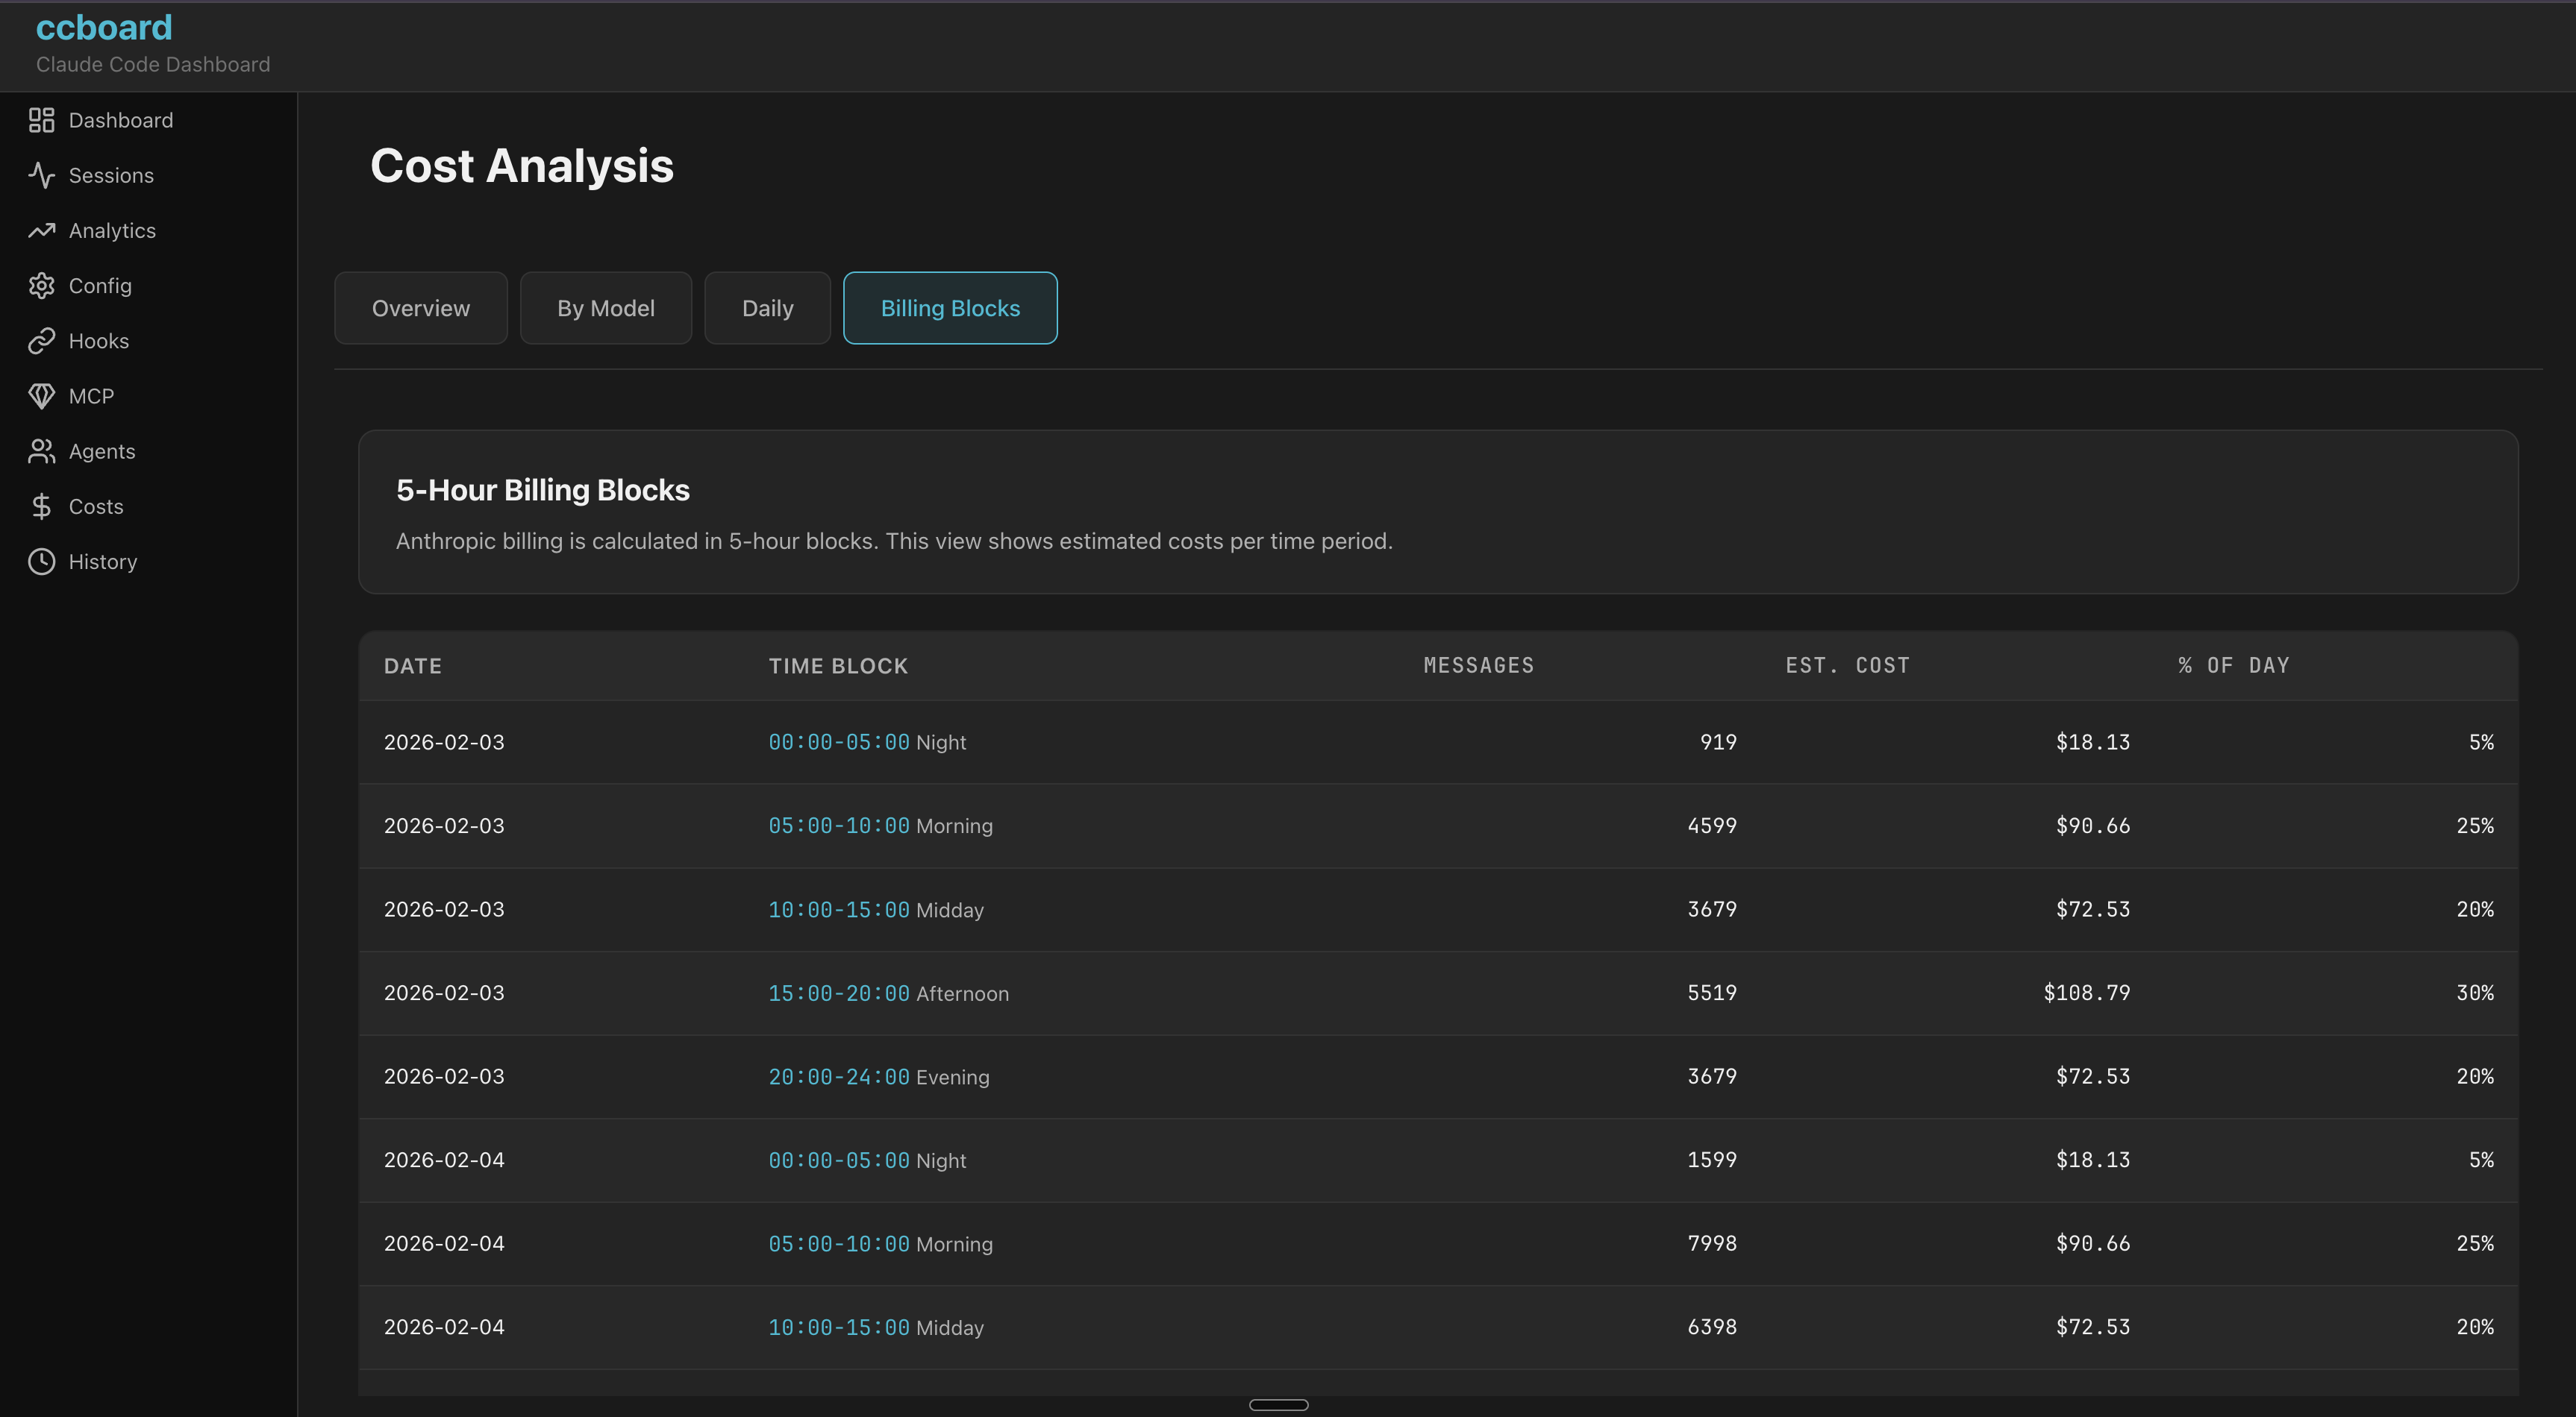Viewport: 2576px width, 1417px height.
Task: Click the Agents people icon
Action: 41,452
